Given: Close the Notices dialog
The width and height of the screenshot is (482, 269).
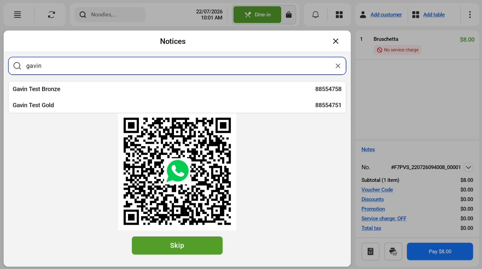Looking at the screenshot, I should click(335, 41).
